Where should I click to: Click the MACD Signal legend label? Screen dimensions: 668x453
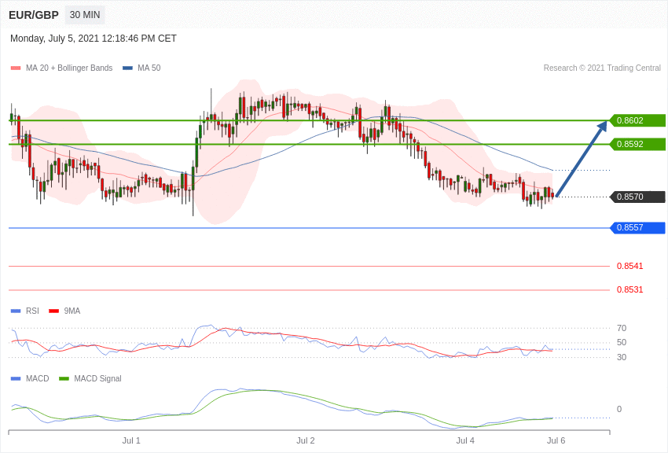click(97, 378)
